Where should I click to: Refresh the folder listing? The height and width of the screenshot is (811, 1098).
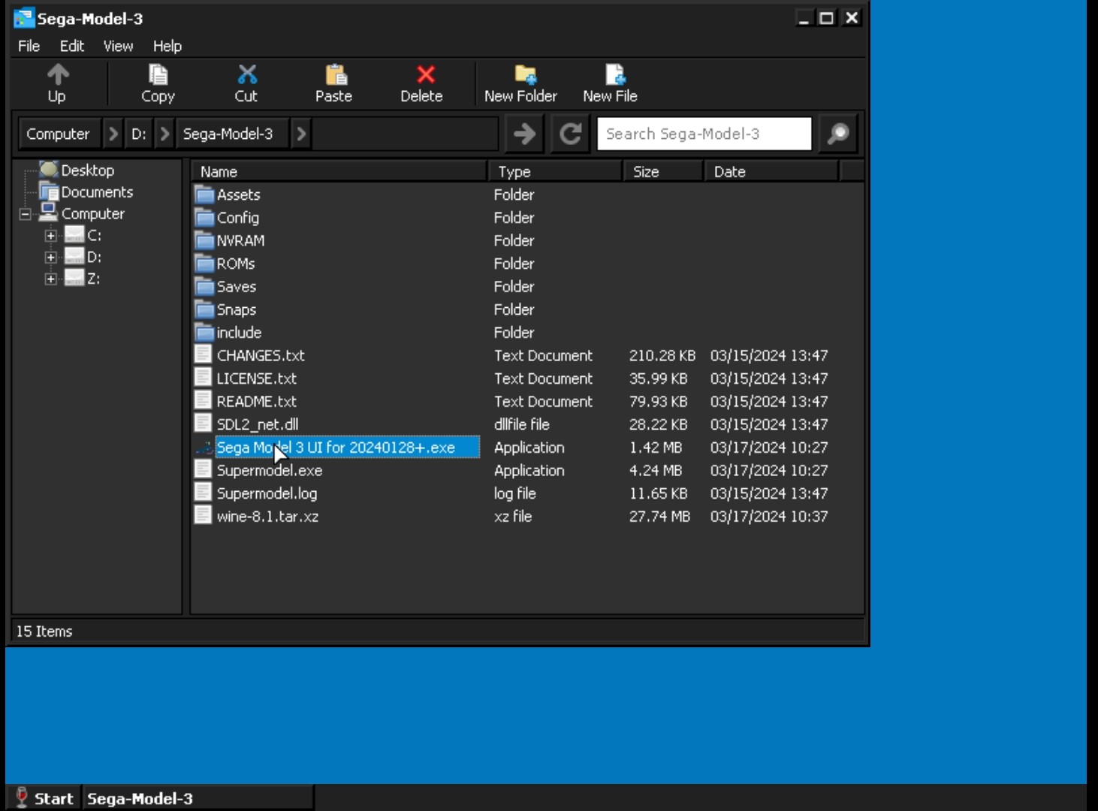tap(570, 134)
